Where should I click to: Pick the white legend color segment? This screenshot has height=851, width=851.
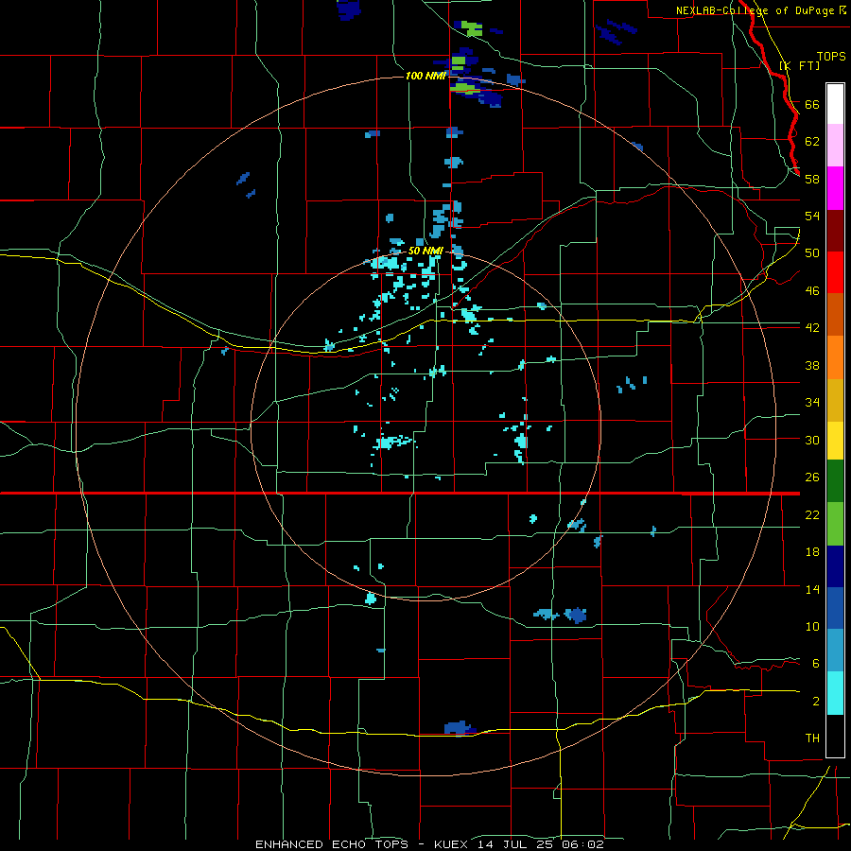pyautogui.click(x=835, y=104)
